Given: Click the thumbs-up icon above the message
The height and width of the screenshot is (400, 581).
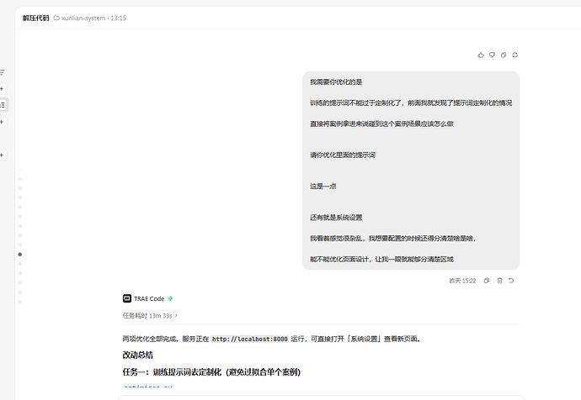Looking at the screenshot, I should (x=481, y=55).
